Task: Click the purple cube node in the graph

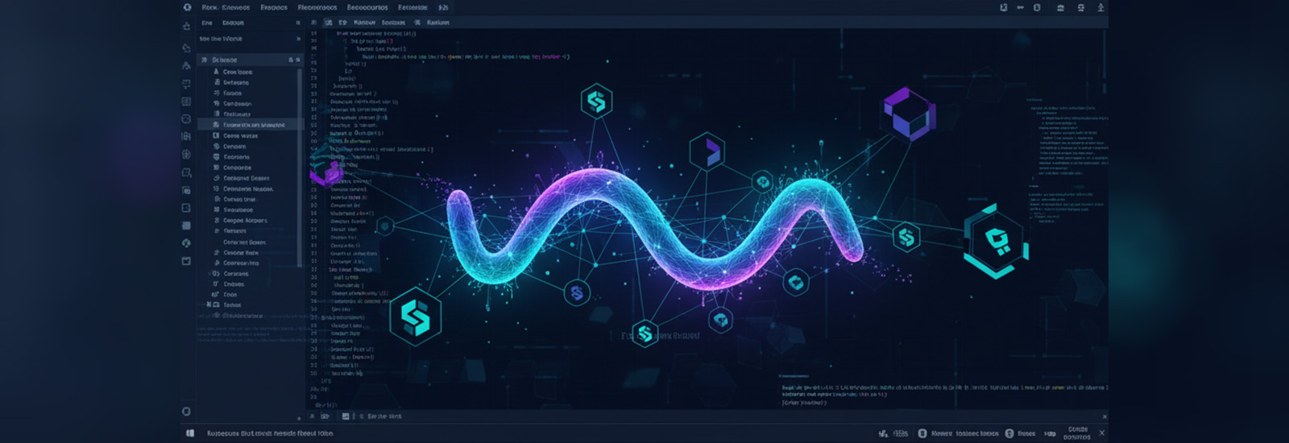Action: click(910, 114)
